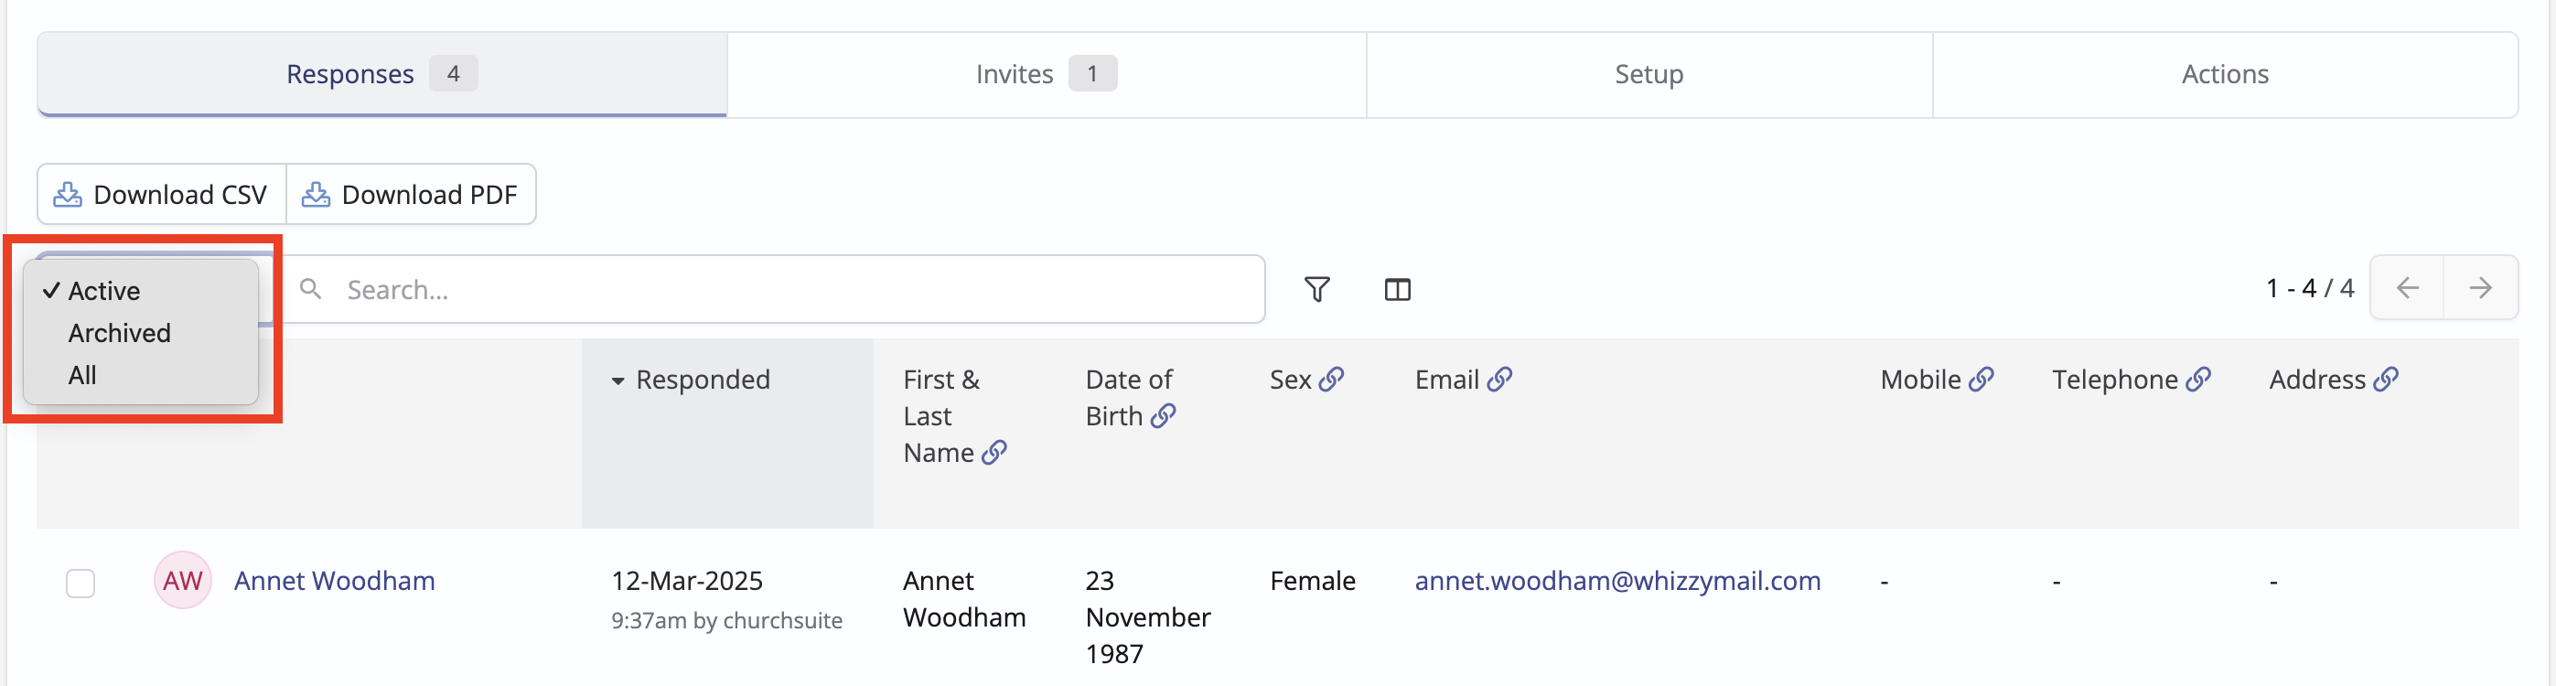Tick the checkbox for Annet Woodham
This screenshot has width=2556, height=686.
point(81,583)
